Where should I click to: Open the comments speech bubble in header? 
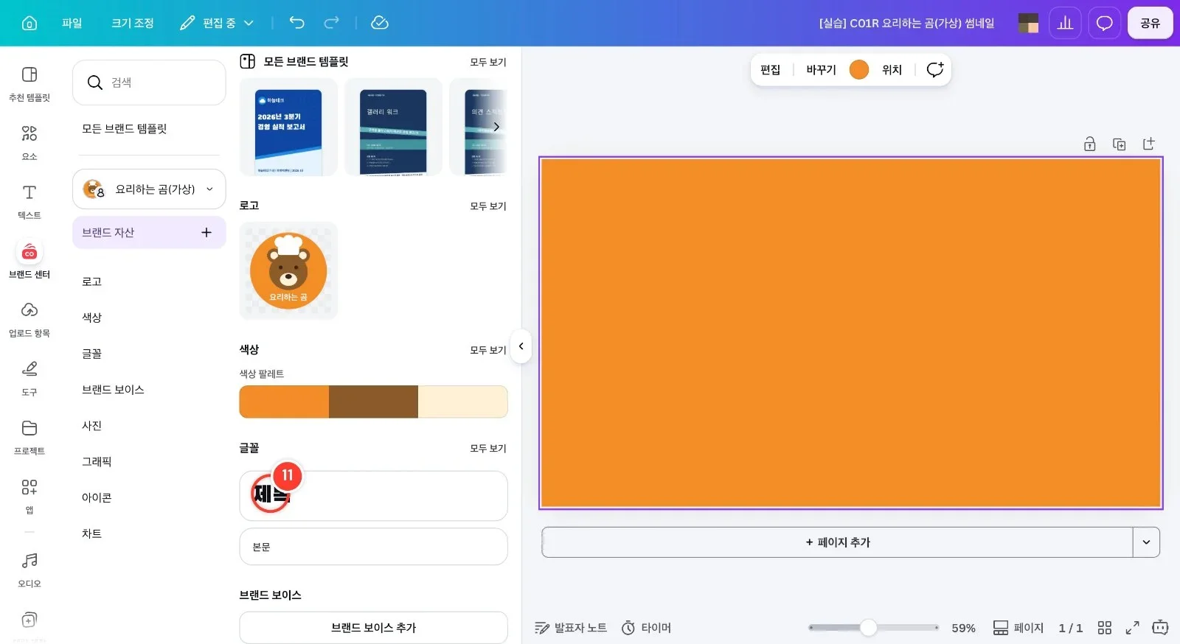pyautogui.click(x=1104, y=23)
